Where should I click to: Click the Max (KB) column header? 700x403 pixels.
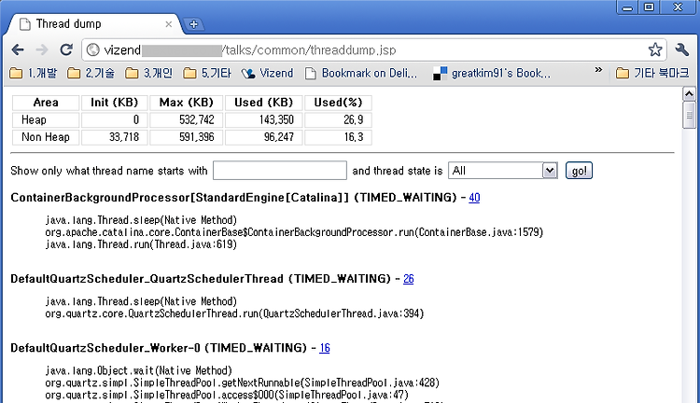click(186, 103)
